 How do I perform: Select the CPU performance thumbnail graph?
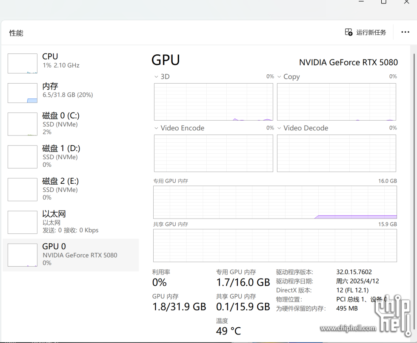22,63
